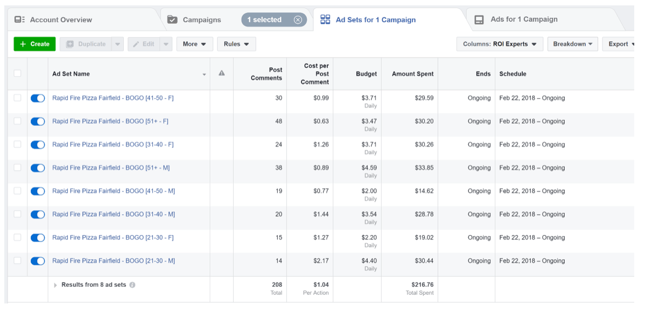The height and width of the screenshot is (311, 645).
Task: Toggle off the BOGO [31-40 - M] ad set
Action: click(38, 215)
